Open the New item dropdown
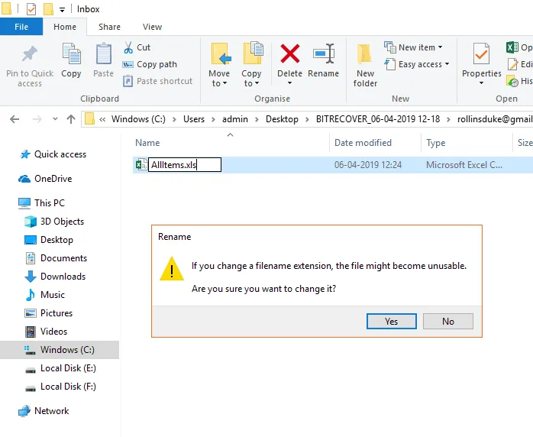 [413, 47]
